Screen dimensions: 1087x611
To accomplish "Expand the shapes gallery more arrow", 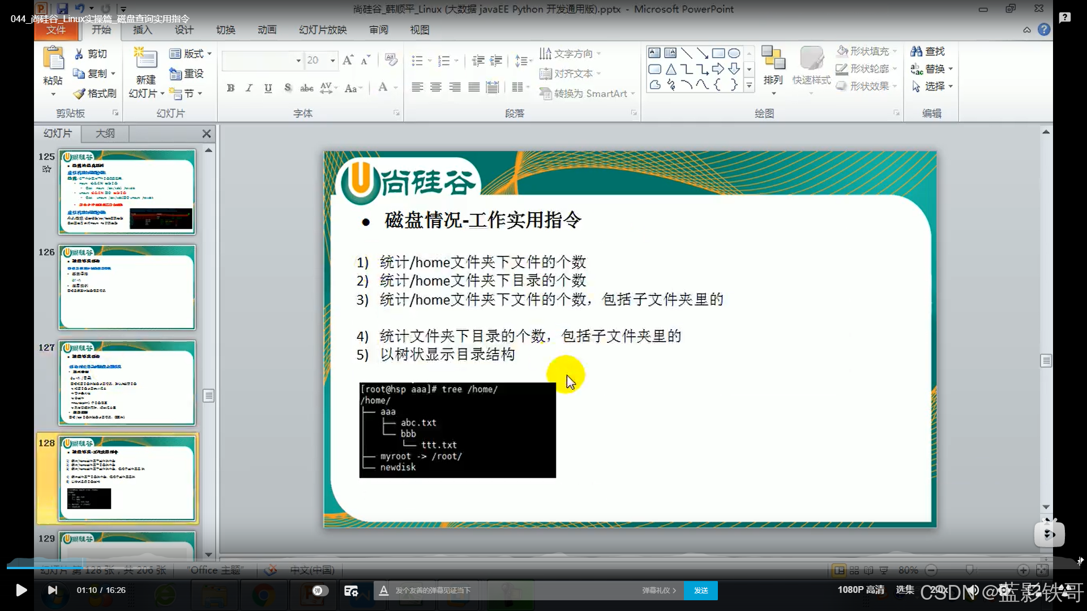I will pyautogui.click(x=749, y=85).
